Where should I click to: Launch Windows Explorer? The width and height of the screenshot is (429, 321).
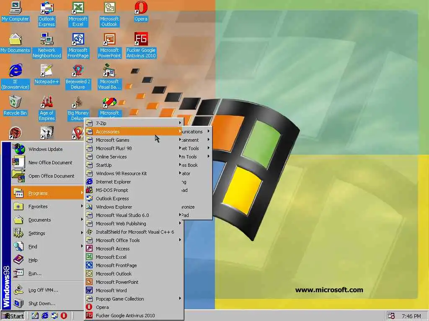pyautogui.click(x=134, y=207)
